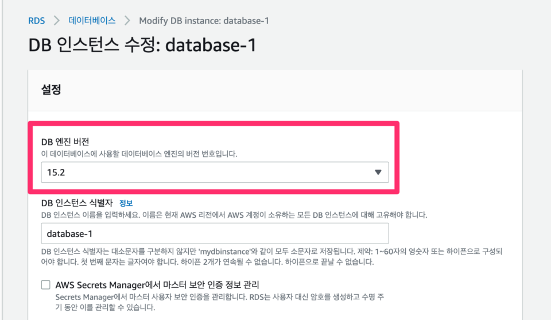Click the dropdown arrow next to 15.2
The image size is (551, 320).
378,172
